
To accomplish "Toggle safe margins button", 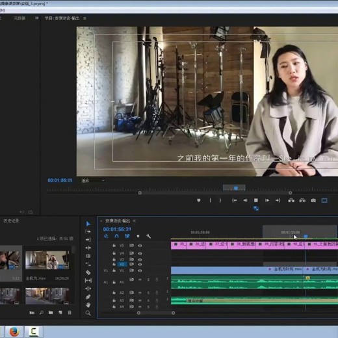I will click(324, 200).
